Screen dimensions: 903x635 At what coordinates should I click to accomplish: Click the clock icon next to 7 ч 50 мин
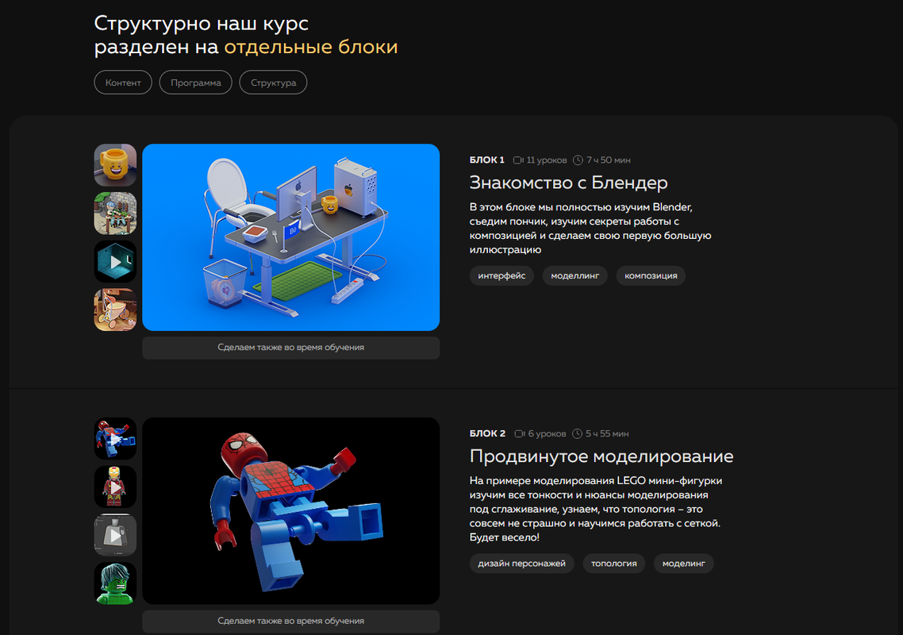pos(578,160)
